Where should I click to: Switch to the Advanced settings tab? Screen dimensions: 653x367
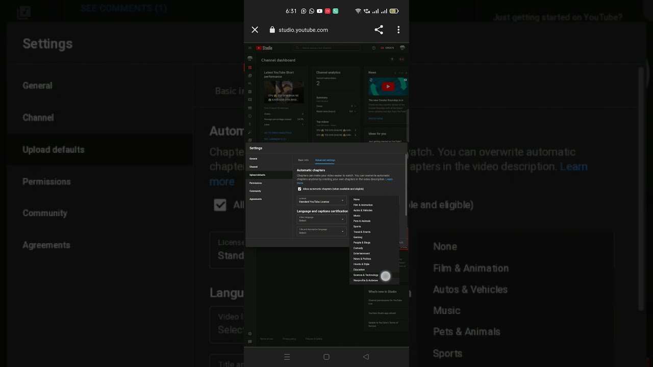point(325,160)
